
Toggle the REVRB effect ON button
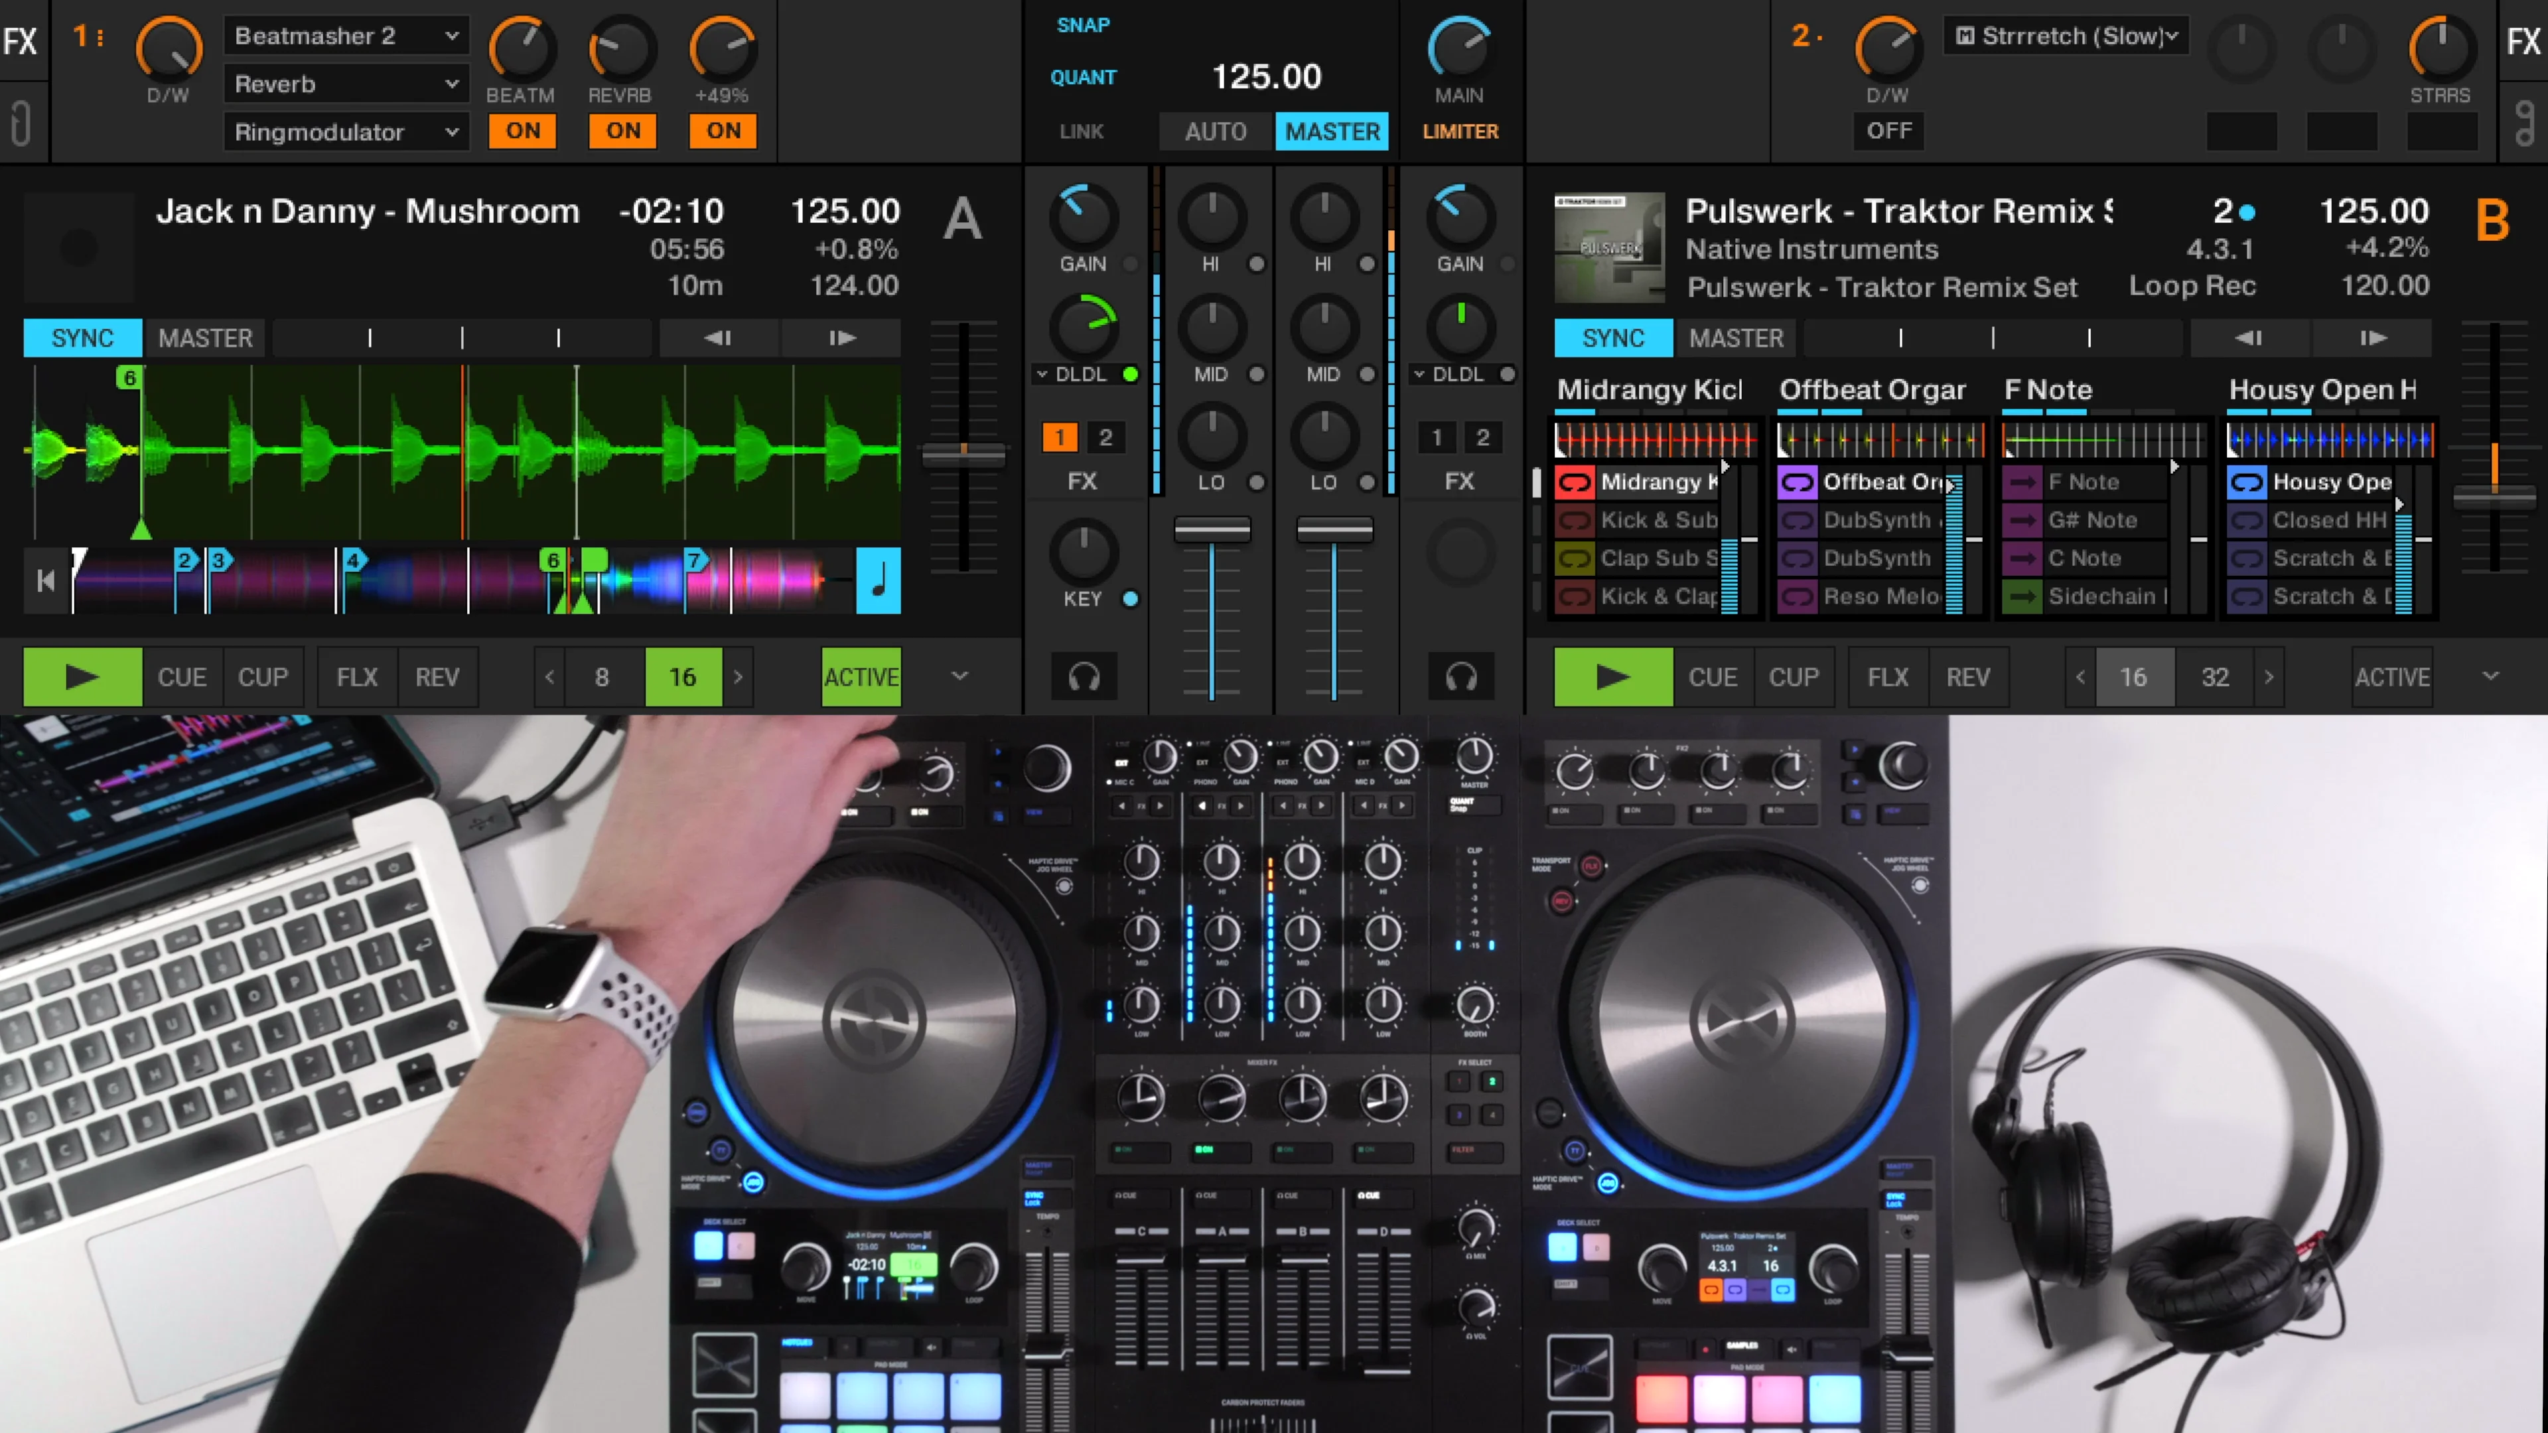pyautogui.click(x=623, y=131)
